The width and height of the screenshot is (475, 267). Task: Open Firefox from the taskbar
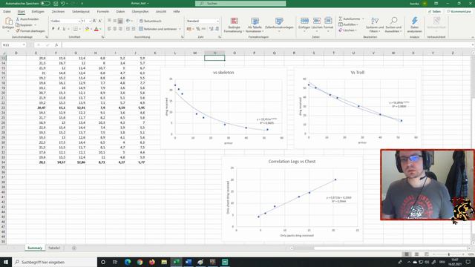(151, 262)
